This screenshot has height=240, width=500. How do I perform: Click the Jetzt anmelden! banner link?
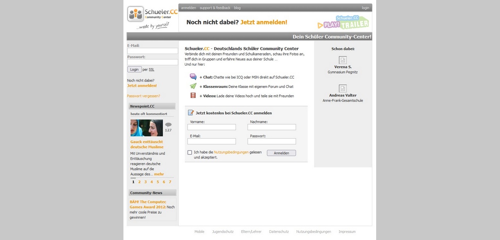point(264,22)
